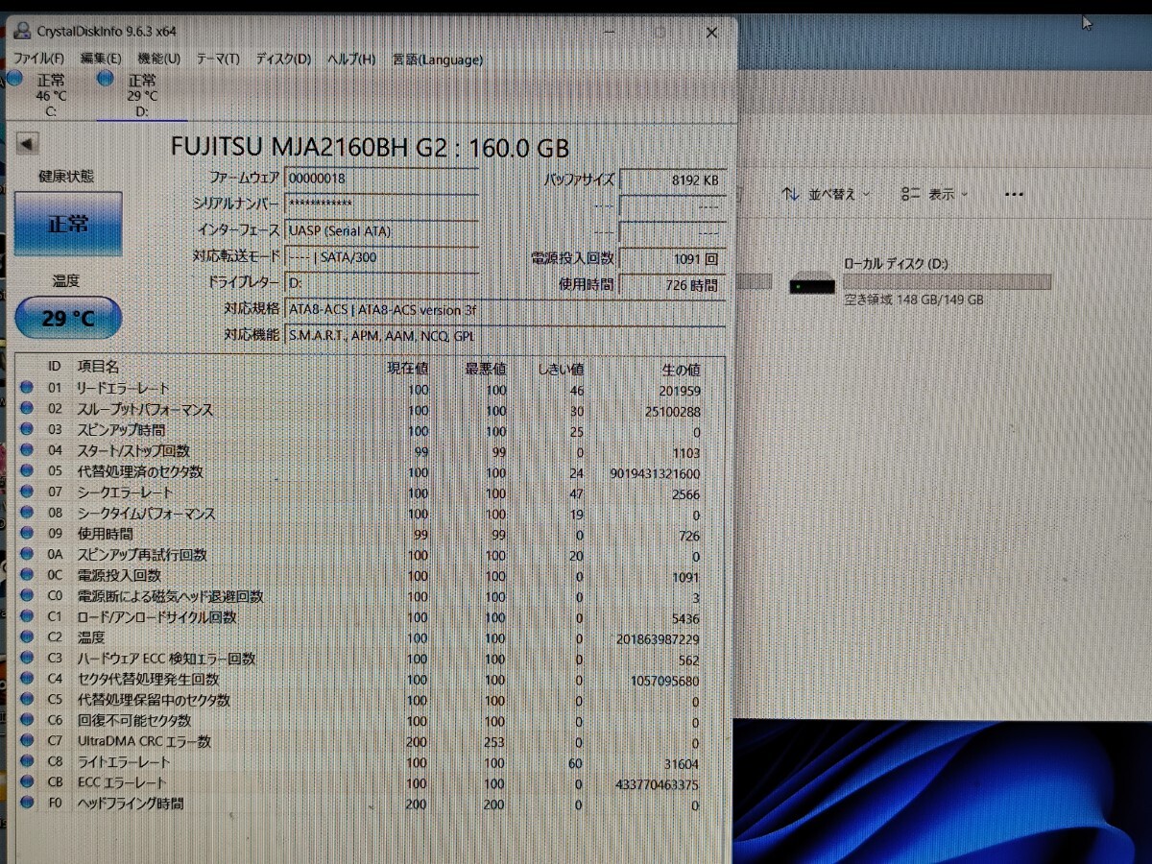The height and width of the screenshot is (864, 1152).
Task: Open the ヘルプ(H) menu
Action: [350, 60]
